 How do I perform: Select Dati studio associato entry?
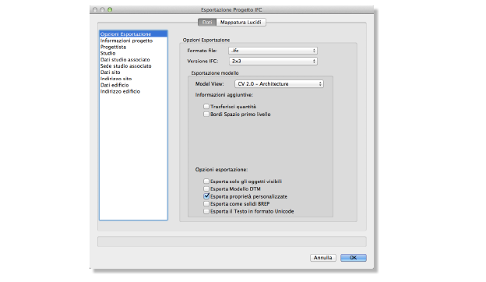coord(133,59)
